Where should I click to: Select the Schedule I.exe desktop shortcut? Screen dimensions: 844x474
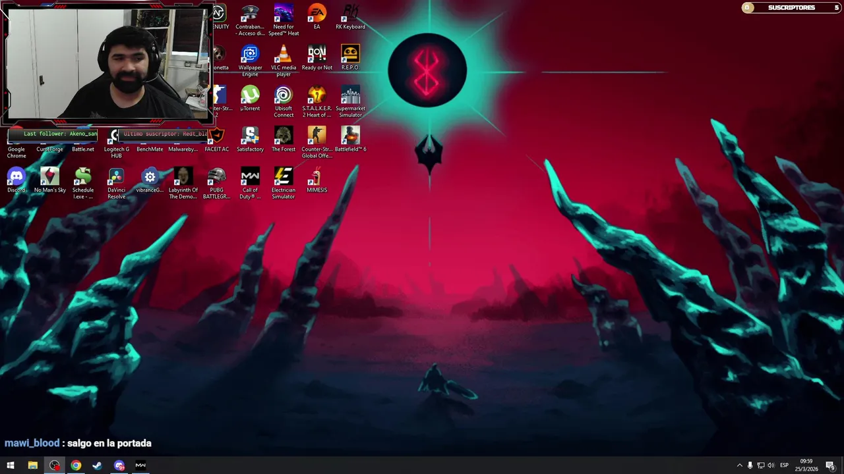tap(83, 183)
